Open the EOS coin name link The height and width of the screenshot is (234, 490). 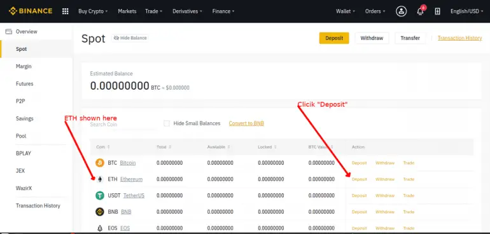point(125,228)
